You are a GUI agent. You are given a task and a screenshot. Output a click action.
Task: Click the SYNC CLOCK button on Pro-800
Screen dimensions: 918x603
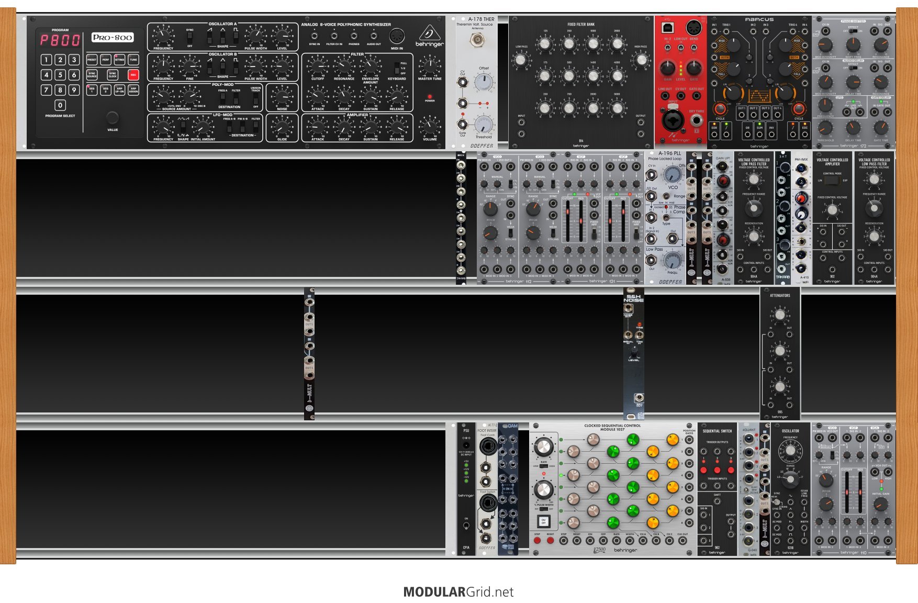click(113, 75)
